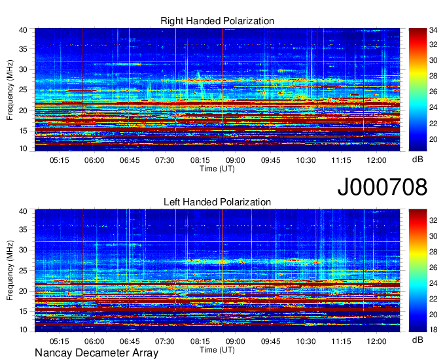Click the 30 MHz tick of the Right Handed plot
Image resolution: width=445 pixels, height=361 pixels.
[x=23, y=69]
